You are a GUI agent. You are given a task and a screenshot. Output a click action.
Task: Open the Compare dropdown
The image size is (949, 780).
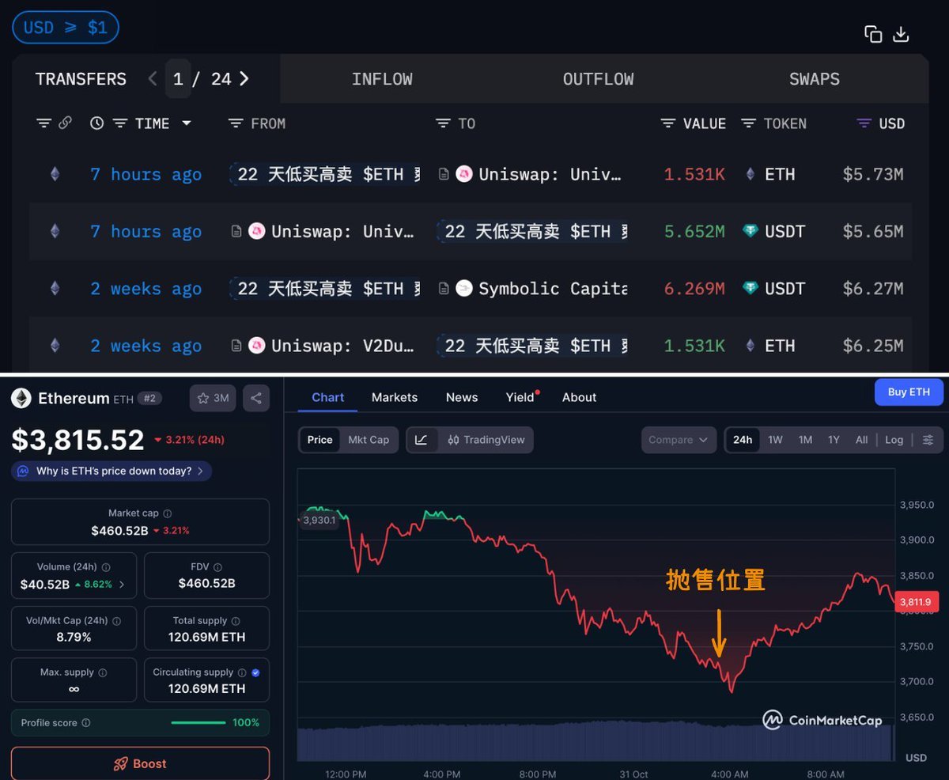click(x=678, y=440)
